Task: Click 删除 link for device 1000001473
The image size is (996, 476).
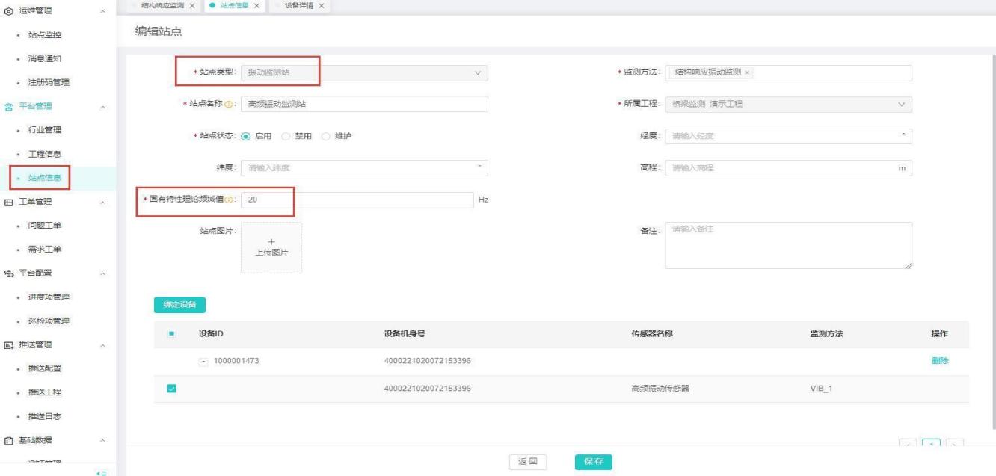Action: click(x=940, y=362)
